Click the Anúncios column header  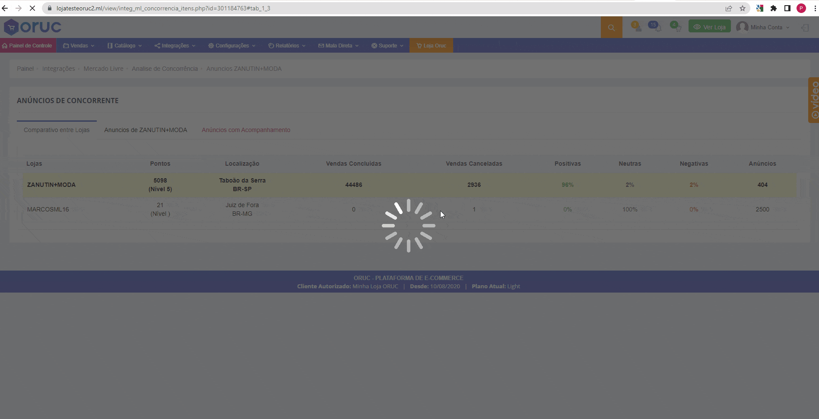pyautogui.click(x=762, y=164)
